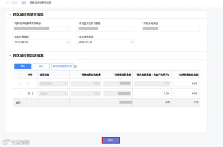Click the 返回 back text
223x147 pixels.
point(14,3)
